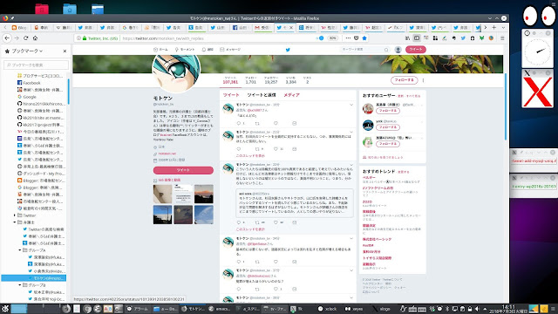Collapse the グループB bookmark folder
Screen dimensions: 558x314
[20, 285]
